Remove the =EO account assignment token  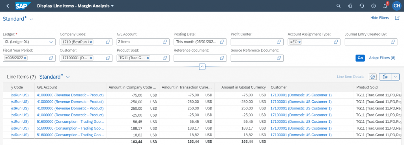click(x=300, y=42)
